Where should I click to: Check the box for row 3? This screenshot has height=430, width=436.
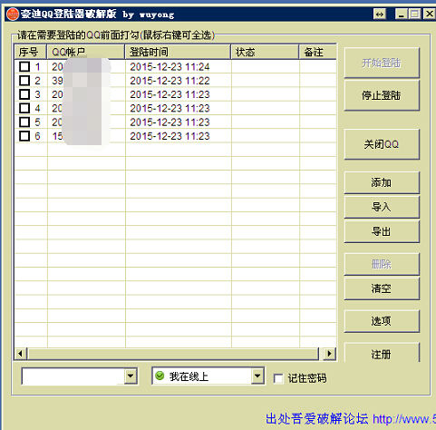pyautogui.click(x=24, y=94)
